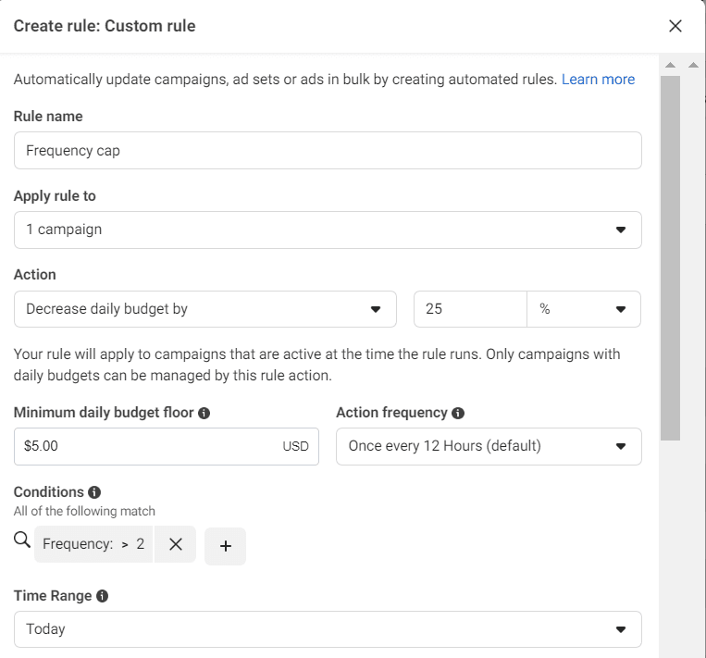Open the Time Range Today dropdown
The width and height of the screenshot is (706, 658).
[328, 629]
